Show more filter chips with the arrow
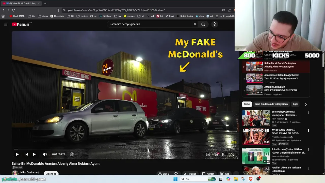Viewport: 325px width, 183px height. tap(306, 104)
